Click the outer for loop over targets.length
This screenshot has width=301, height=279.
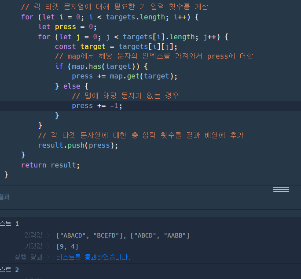click(x=110, y=17)
